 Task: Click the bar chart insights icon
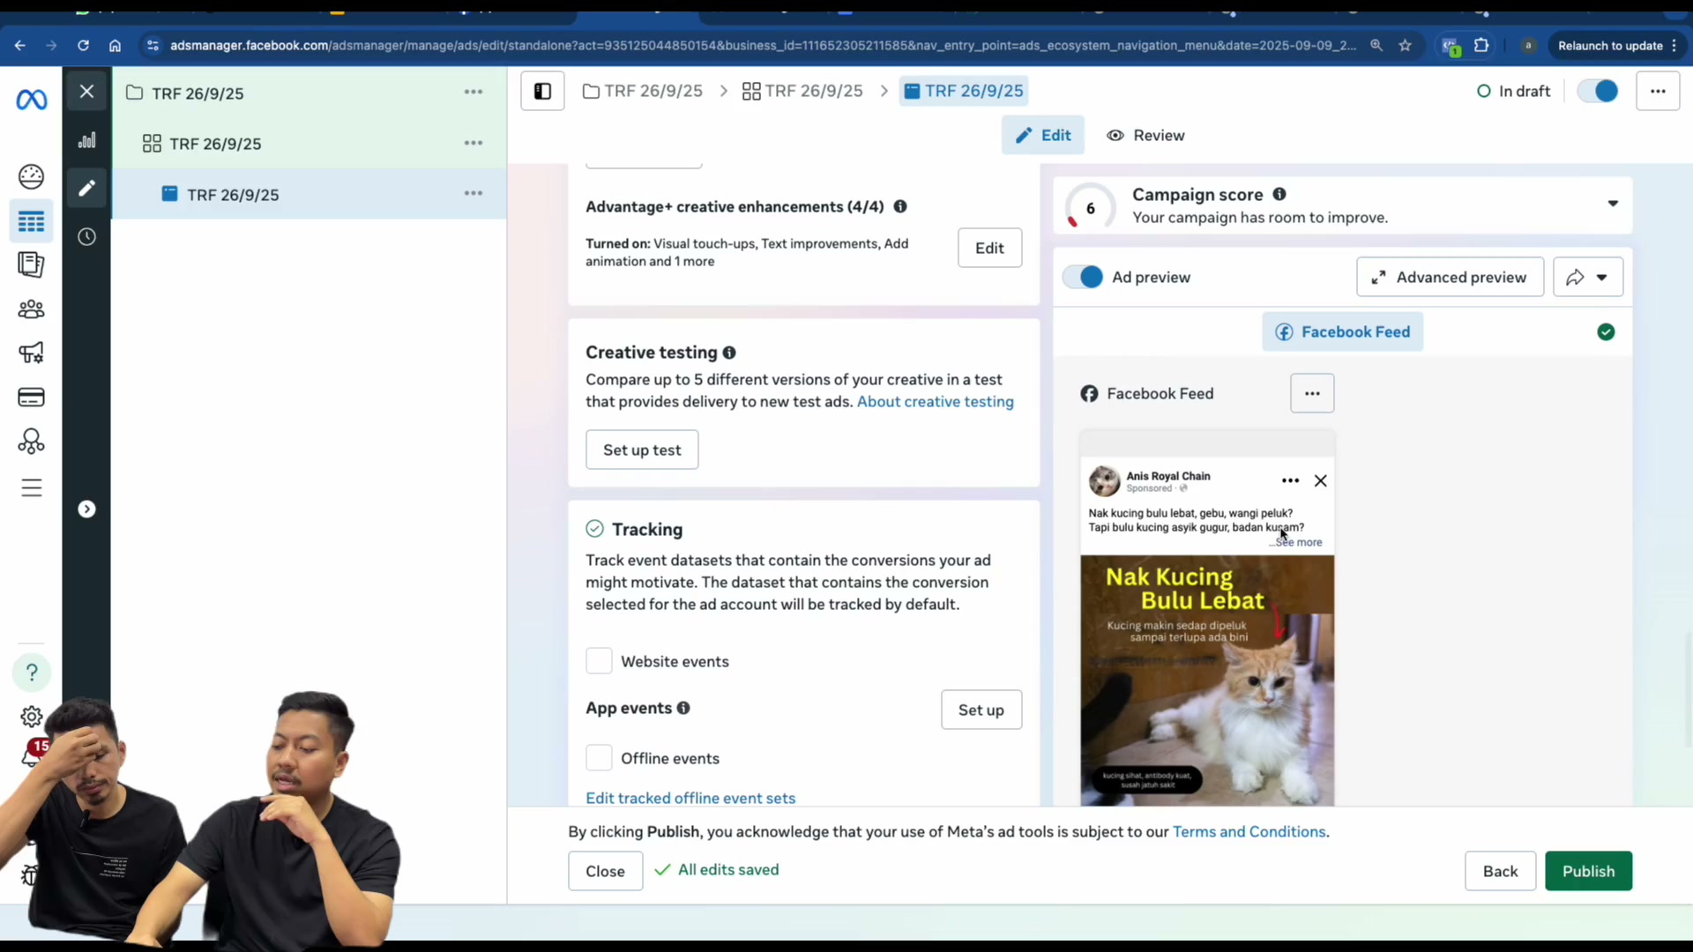(x=86, y=140)
